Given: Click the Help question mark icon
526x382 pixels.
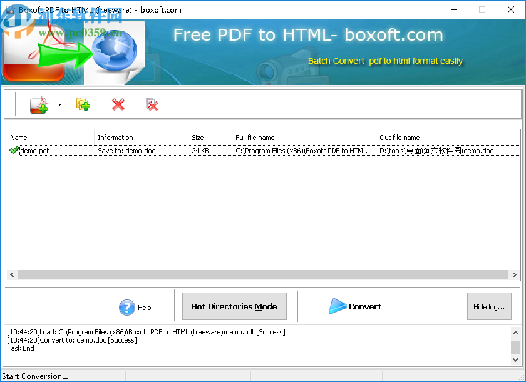Looking at the screenshot, I should click(x=127, y=308).
